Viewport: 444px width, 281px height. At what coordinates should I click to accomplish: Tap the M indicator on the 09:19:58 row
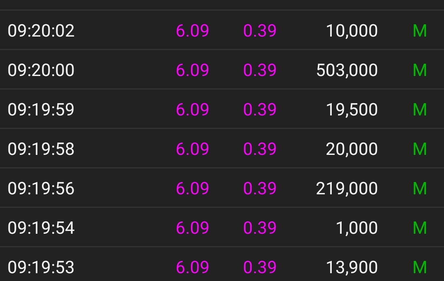tap(419, 149)
